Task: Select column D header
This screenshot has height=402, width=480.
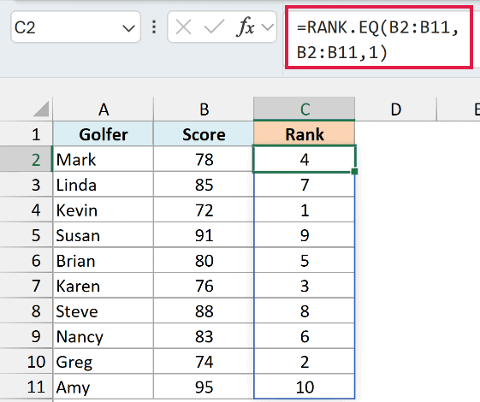Action: [x=396, y=109]
